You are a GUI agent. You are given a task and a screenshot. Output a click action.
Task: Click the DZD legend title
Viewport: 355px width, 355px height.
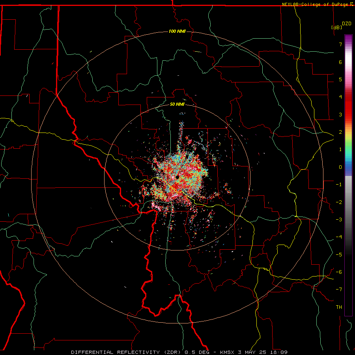(x=347, y=24)
